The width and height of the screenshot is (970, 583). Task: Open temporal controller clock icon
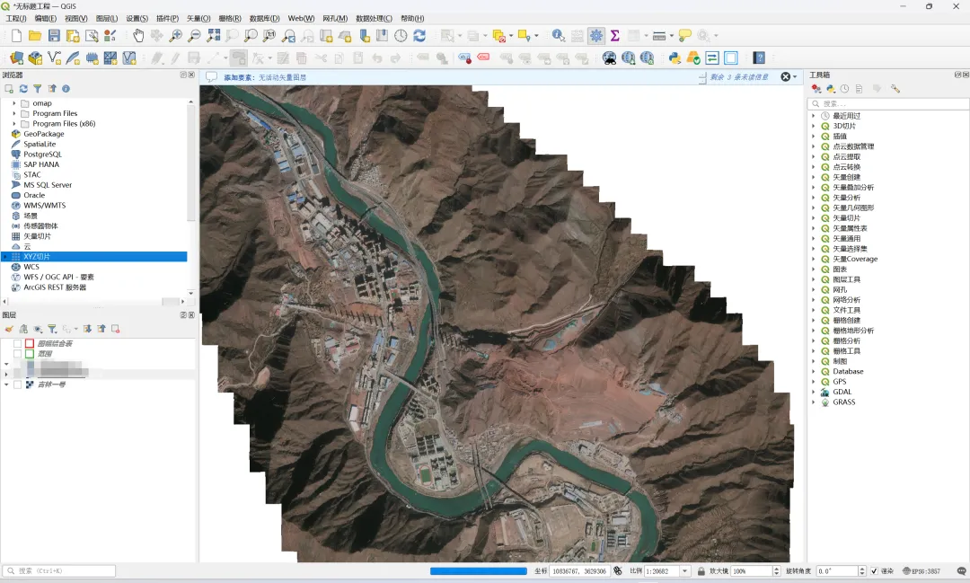(x=401, y=36)
